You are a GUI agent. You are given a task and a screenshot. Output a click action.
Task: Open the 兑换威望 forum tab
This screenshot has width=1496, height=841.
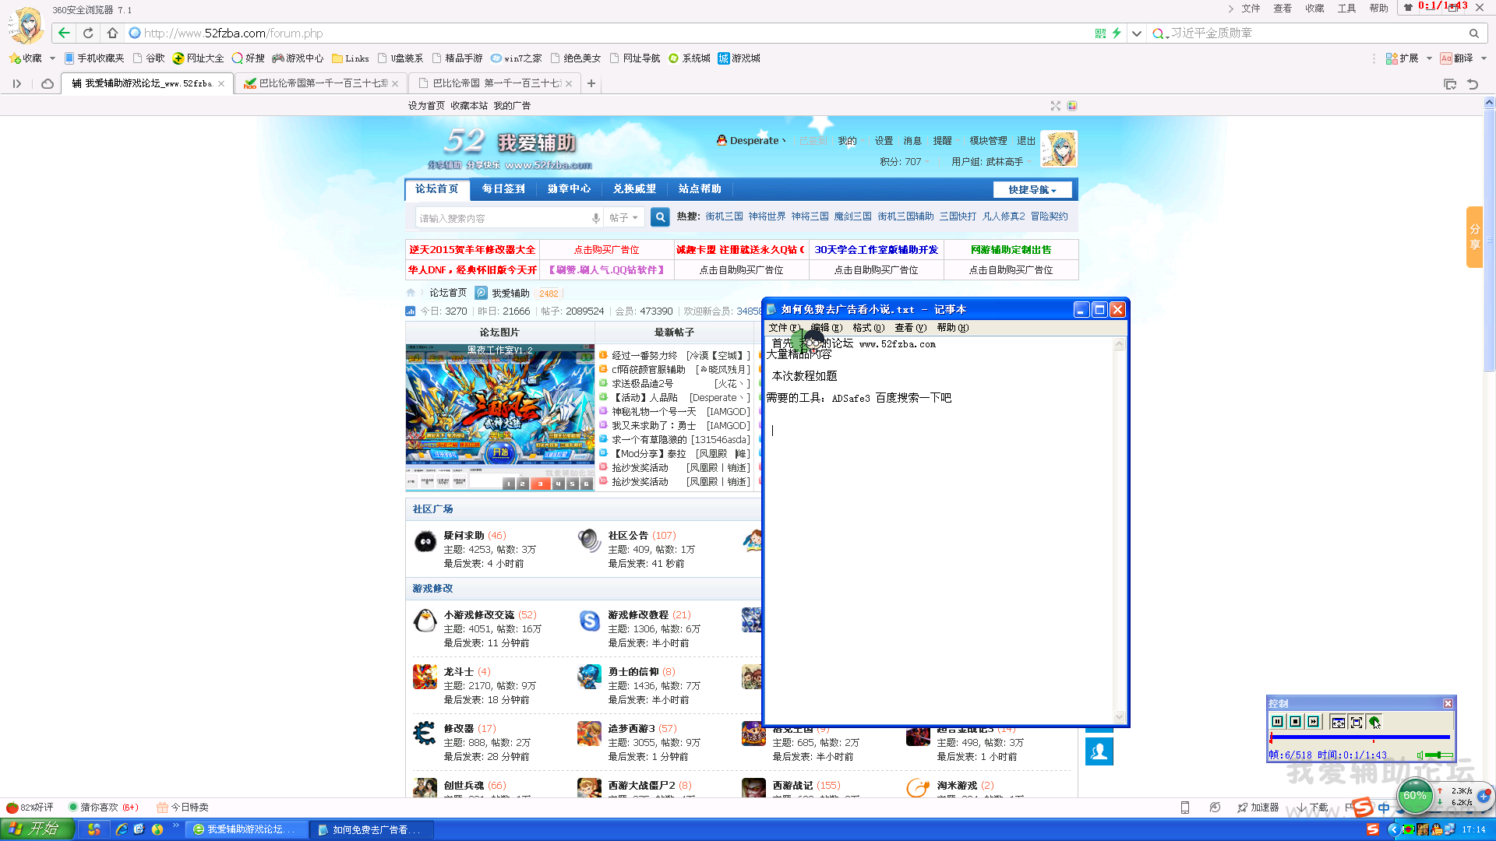(634, 188)
